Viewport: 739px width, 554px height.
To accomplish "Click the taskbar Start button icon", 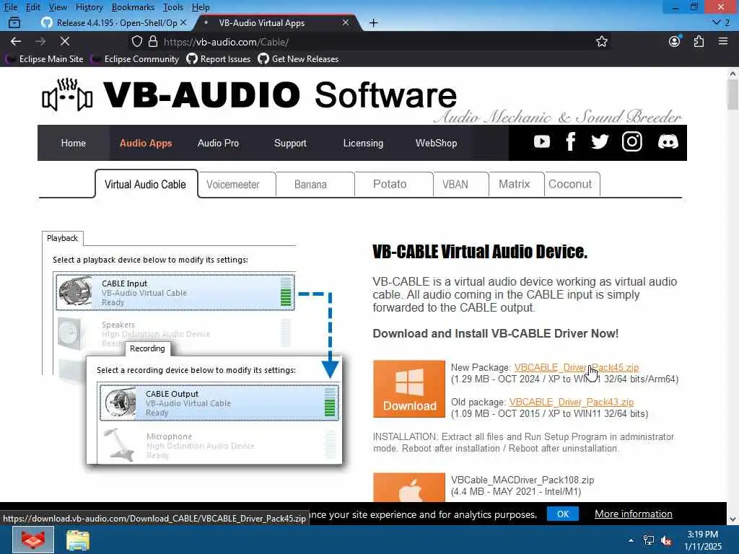I will pos(33,540).
